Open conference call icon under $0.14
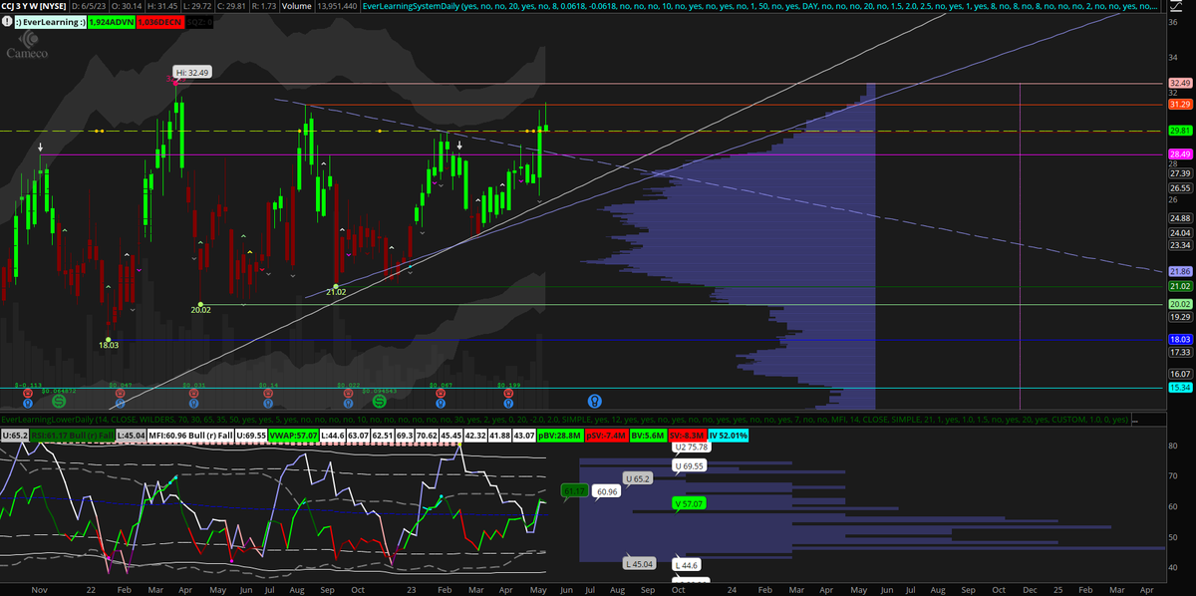Viewport: 1196px width, 596px height. 268,393
